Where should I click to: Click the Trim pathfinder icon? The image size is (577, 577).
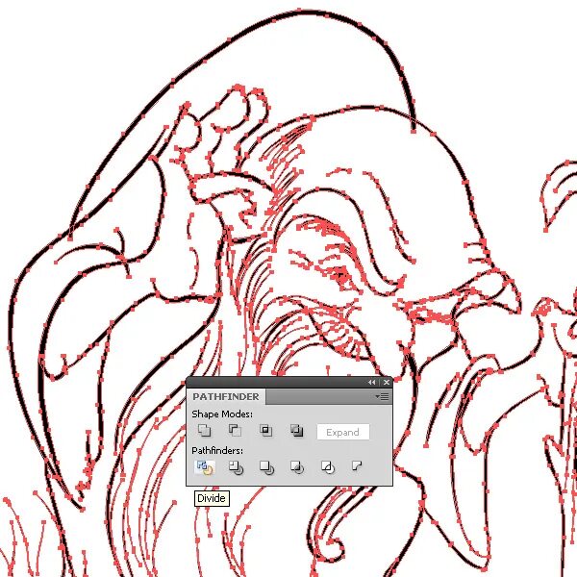coord(236,467)
